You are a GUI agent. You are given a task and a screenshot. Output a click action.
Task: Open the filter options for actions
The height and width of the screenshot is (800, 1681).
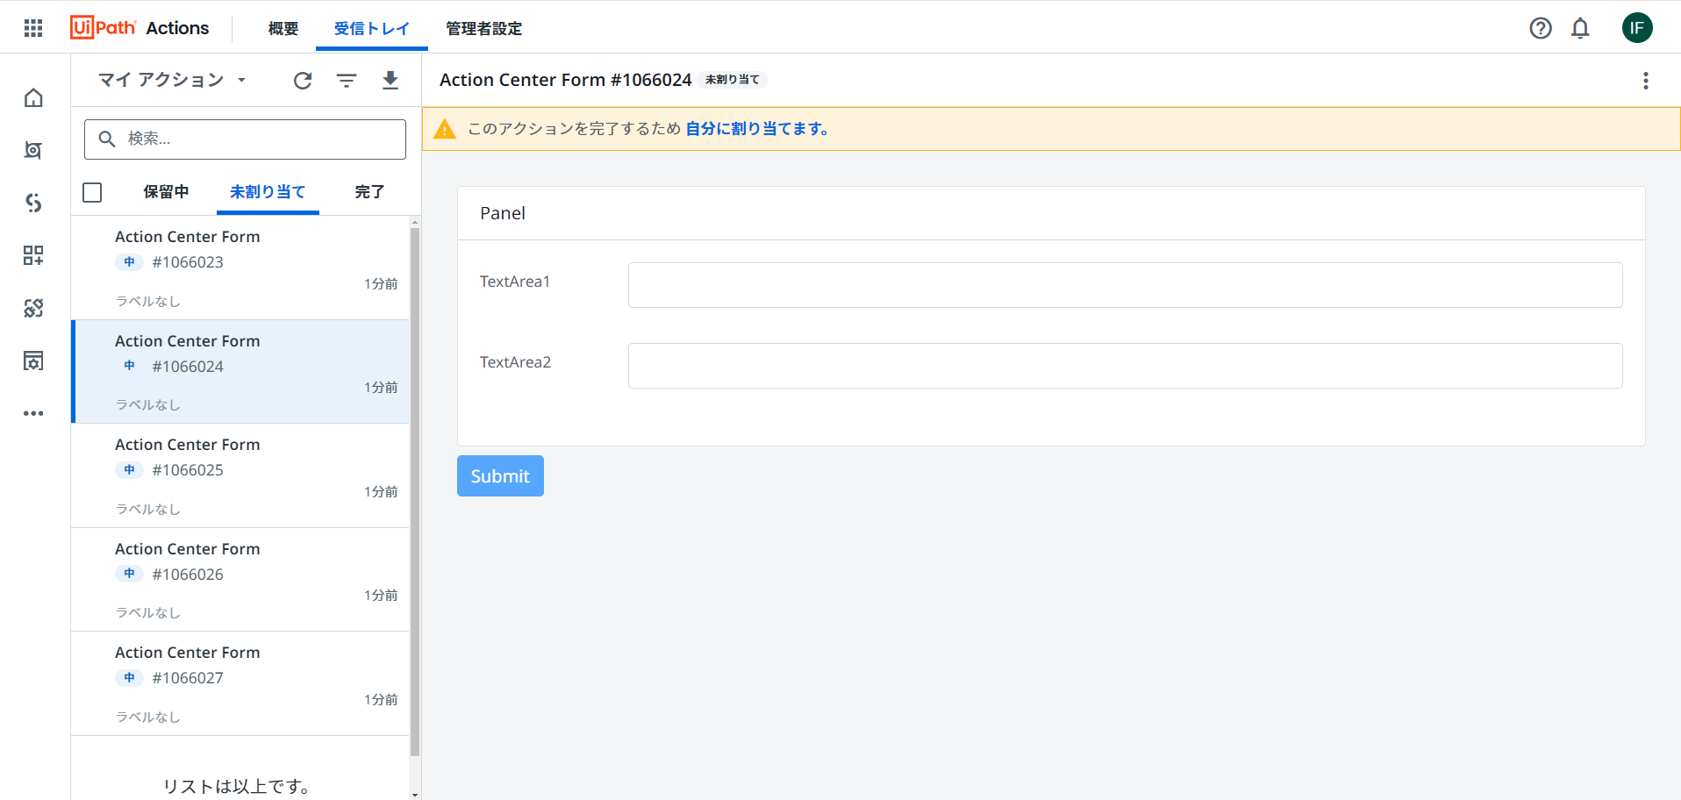coord(347,80)
